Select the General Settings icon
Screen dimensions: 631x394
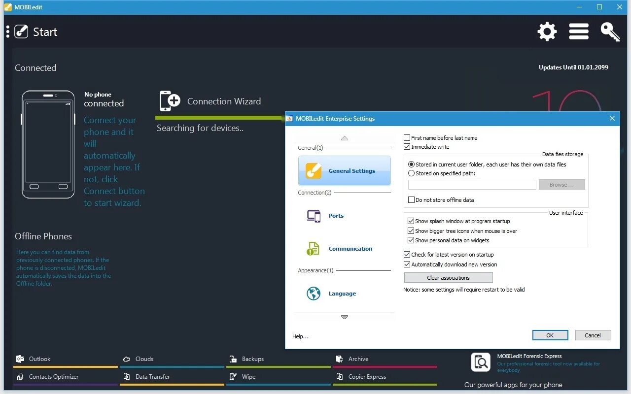[314, 171]
